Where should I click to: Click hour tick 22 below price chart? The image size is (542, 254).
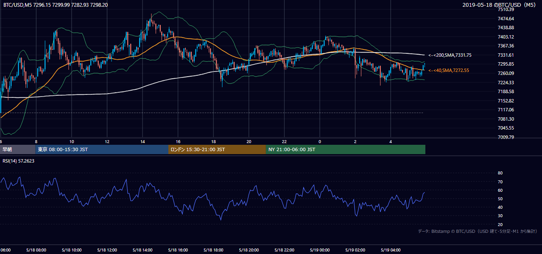point(284,141)
